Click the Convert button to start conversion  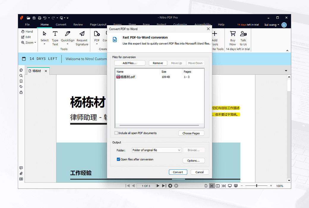178,172
